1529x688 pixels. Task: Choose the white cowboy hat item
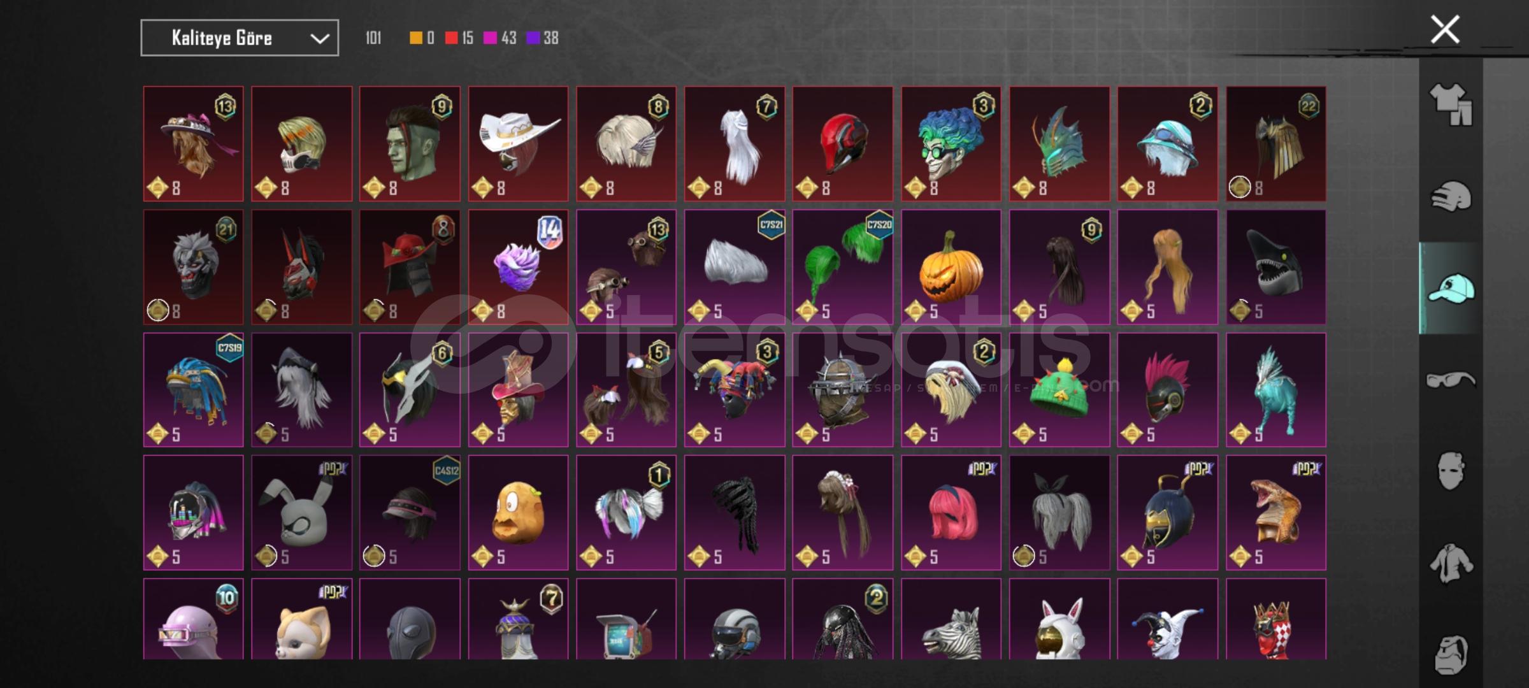[x=518, y=144]
